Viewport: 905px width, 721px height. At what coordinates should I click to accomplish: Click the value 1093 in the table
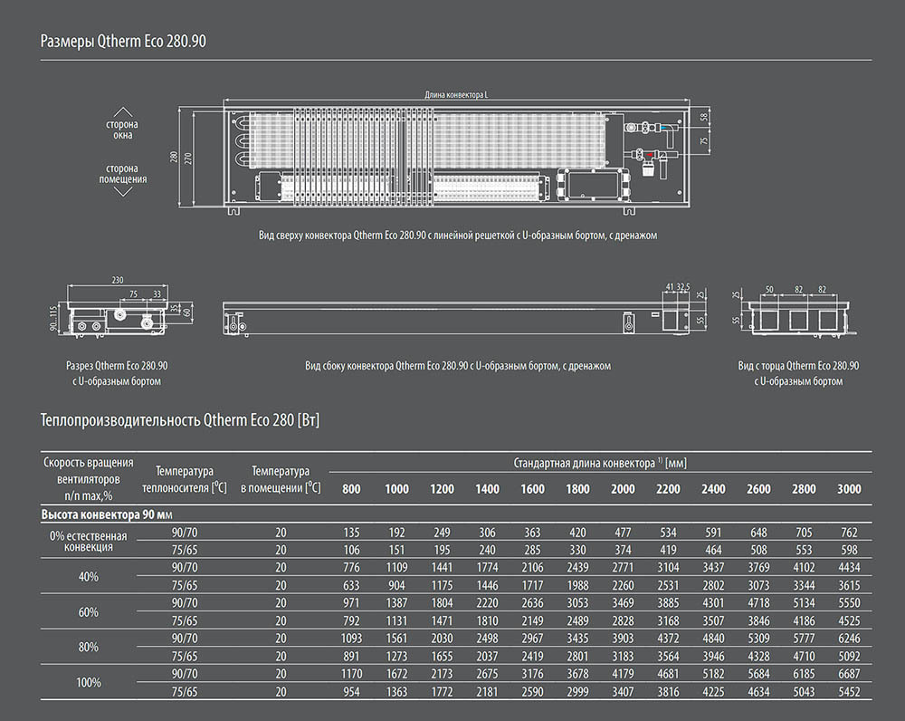pos(351,639)
